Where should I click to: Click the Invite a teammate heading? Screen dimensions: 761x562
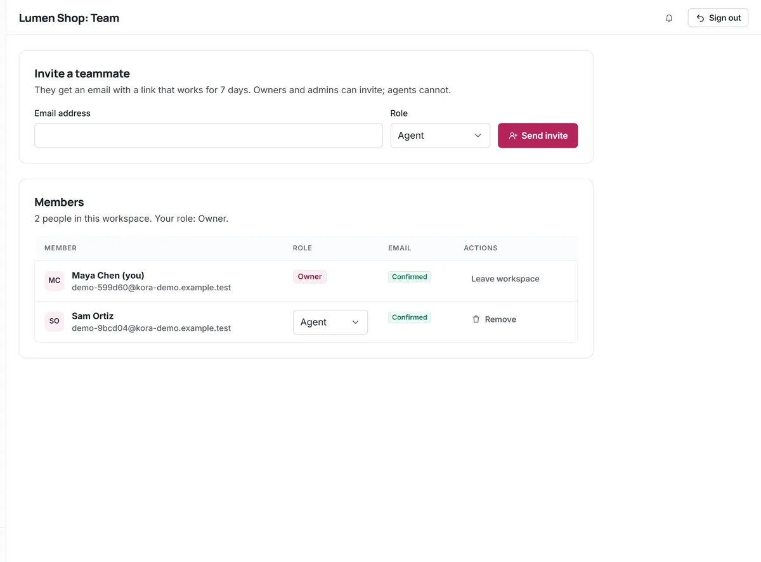click(82, 73)
